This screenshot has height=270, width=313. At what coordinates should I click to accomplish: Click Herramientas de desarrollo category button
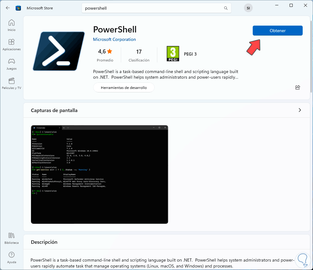point(124,87)
